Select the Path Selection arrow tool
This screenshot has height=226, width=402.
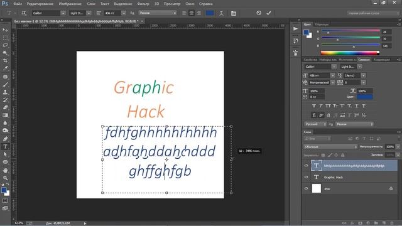[x=5, y=154]
